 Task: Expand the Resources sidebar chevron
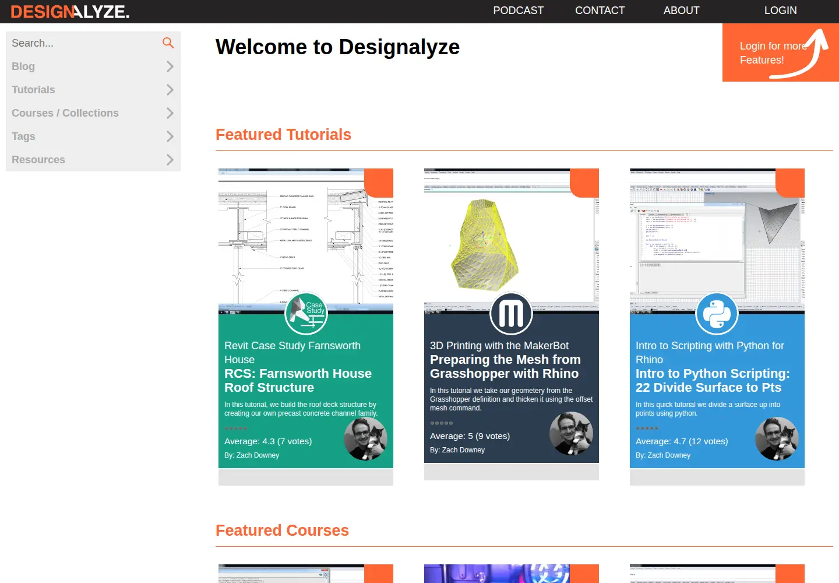[x=170, y=160]
